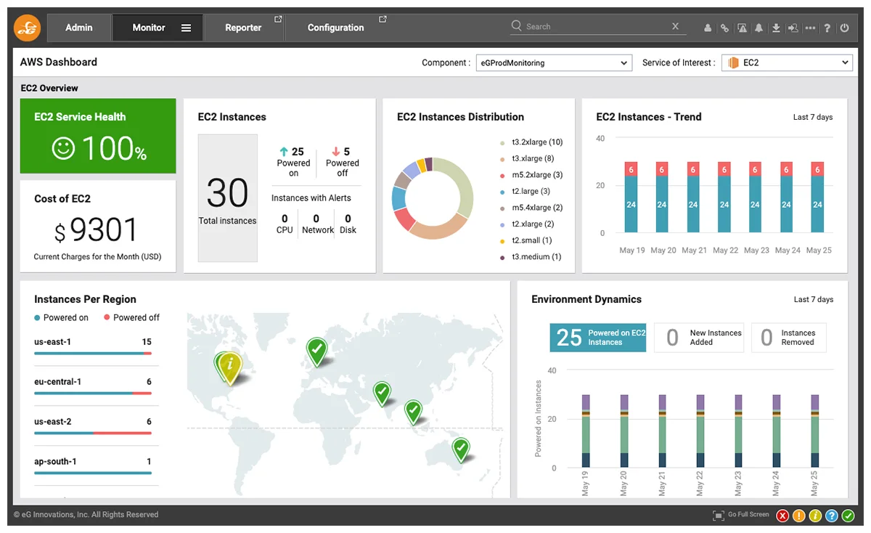Viewport: 871px width, 533px height.
Task: Click the smiley face in EC2 Service Health
Action: (64, 149)
